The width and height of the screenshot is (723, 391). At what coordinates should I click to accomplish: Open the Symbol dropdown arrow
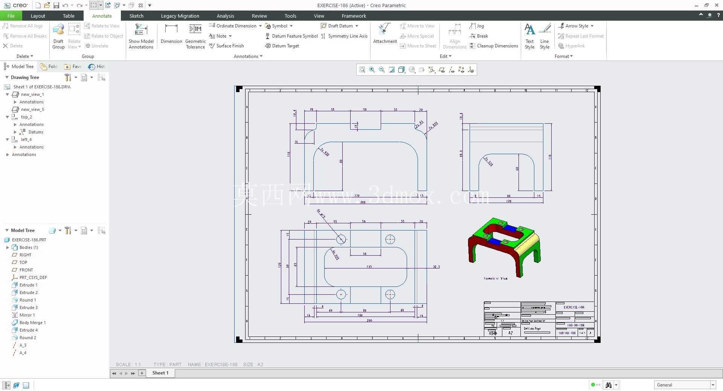[291, 26]
